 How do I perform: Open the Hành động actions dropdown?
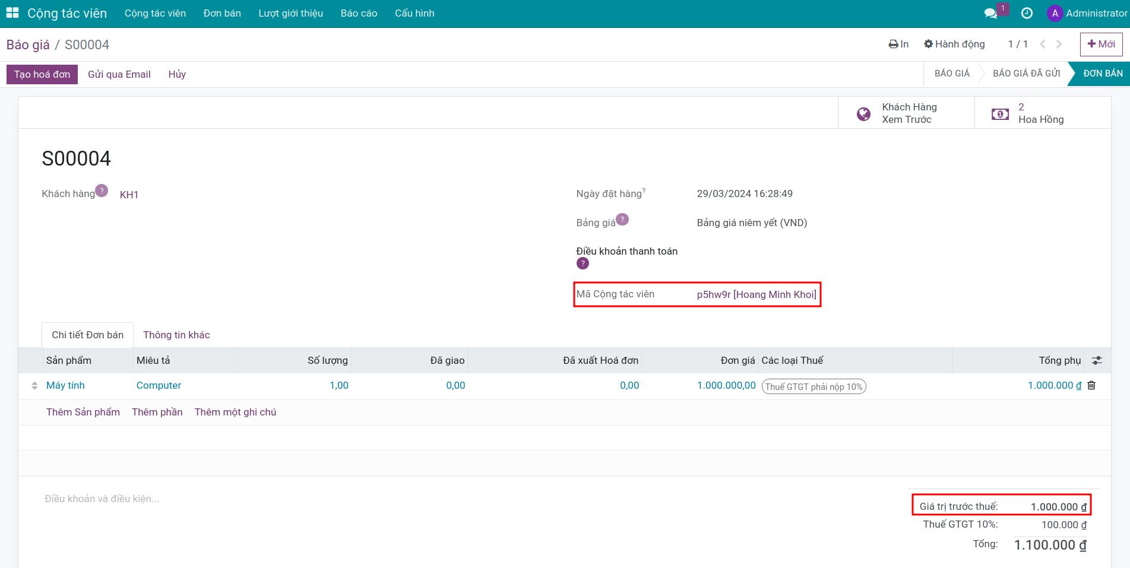(x=954, y=45)
